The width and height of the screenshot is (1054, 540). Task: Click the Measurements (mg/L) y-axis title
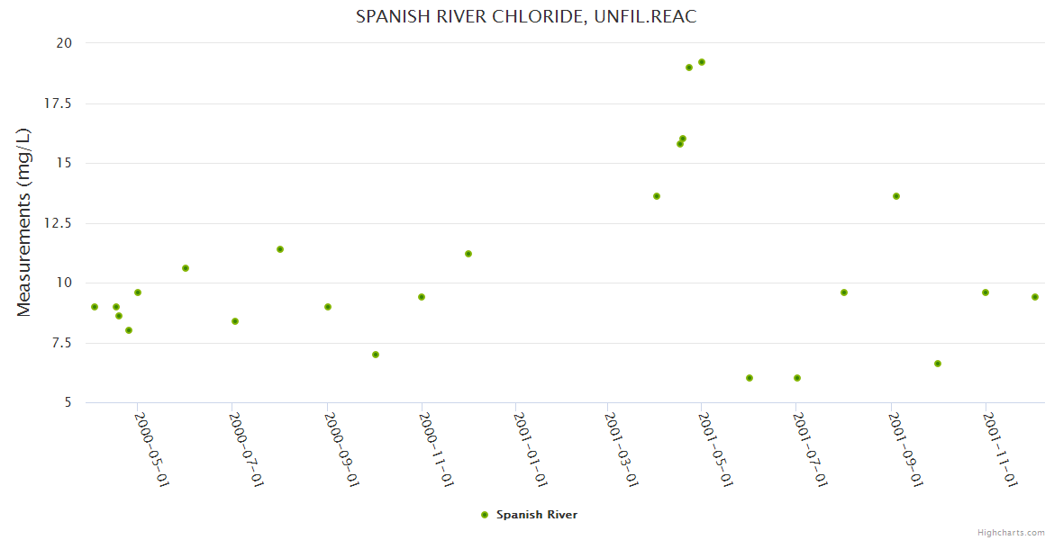pyautogui.click(x=24, y=222)
